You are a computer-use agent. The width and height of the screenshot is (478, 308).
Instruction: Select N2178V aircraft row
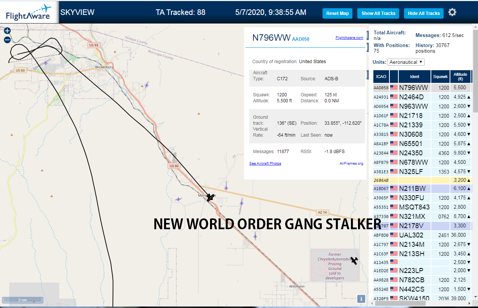422,226
